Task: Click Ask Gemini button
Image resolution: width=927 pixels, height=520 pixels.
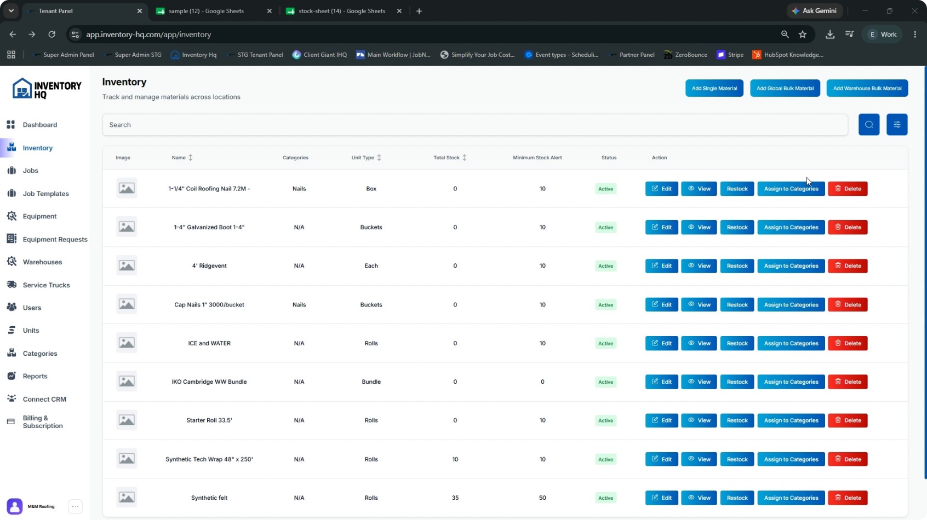Action: click(814, 11)
